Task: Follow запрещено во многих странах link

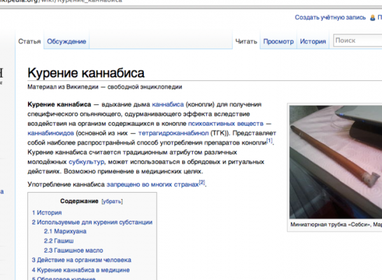Action: click(153, 185)
